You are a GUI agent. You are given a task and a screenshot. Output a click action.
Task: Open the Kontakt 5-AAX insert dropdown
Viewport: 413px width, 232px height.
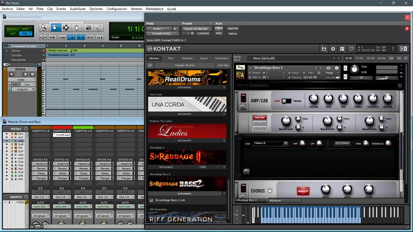click(x=163, y=34)
